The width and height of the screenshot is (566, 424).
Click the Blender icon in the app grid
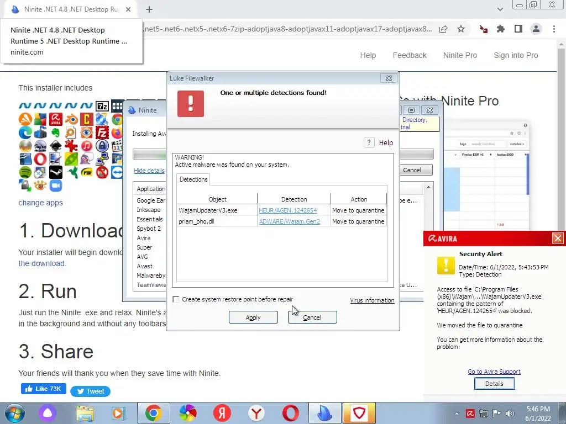click(x=71, y=119)
